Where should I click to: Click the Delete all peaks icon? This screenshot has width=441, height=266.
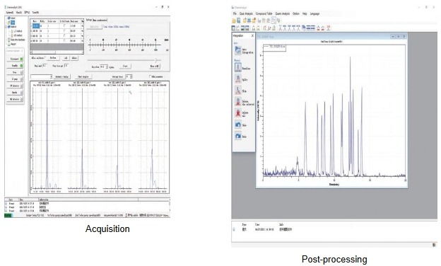(238, 113)
